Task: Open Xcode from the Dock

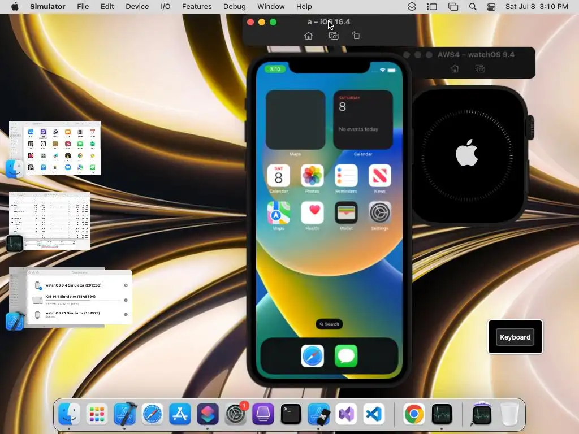Action: click(x=125, y=414)
